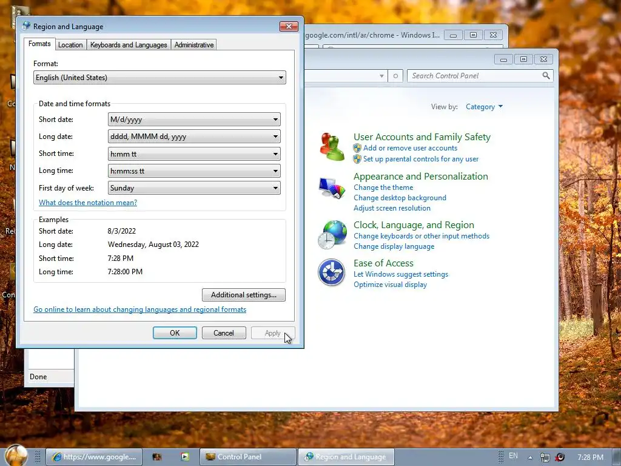The width and height of the screenshot is (621, 466).
Task: Click User Accounts and Family Safety icon
Action: click(332, 147)
